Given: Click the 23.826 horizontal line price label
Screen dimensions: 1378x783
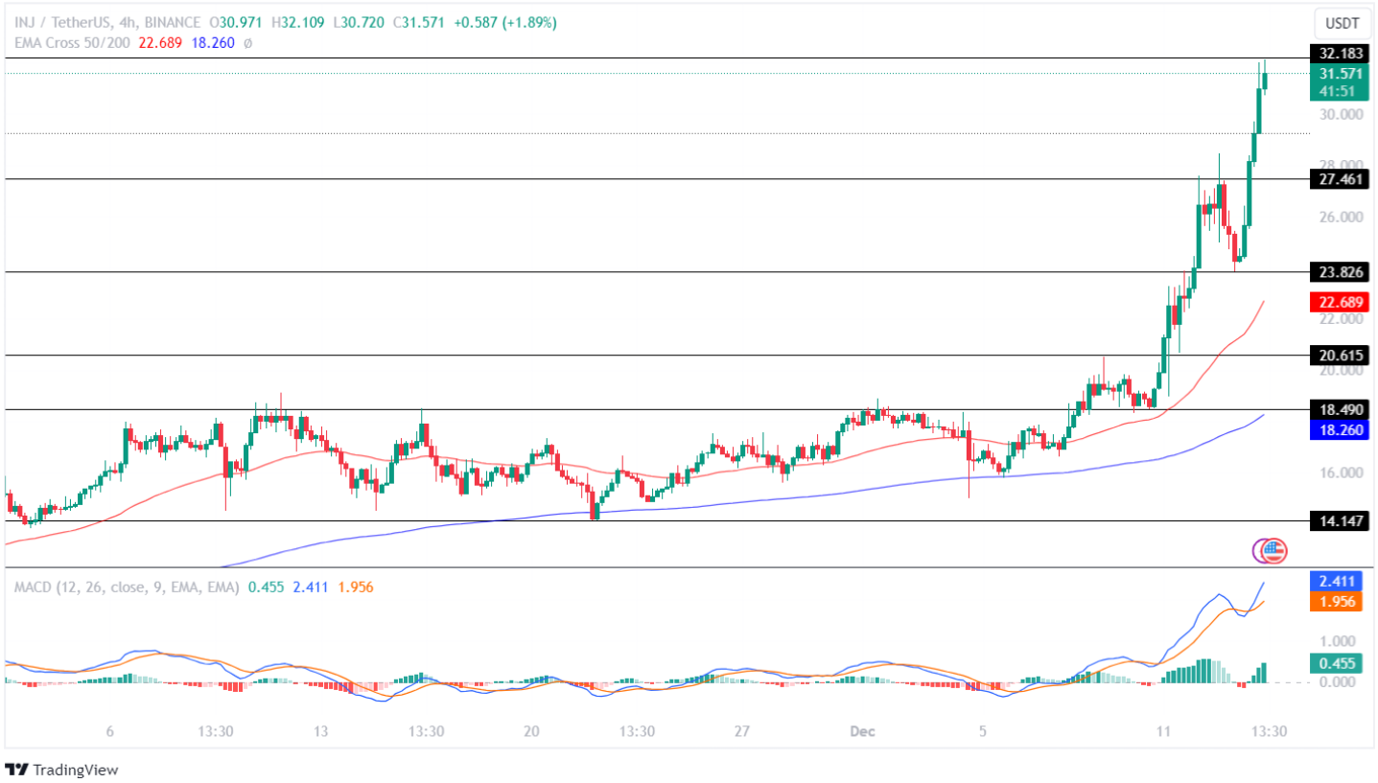Looking at the screenshot, I should click(x=1339, y=272).
